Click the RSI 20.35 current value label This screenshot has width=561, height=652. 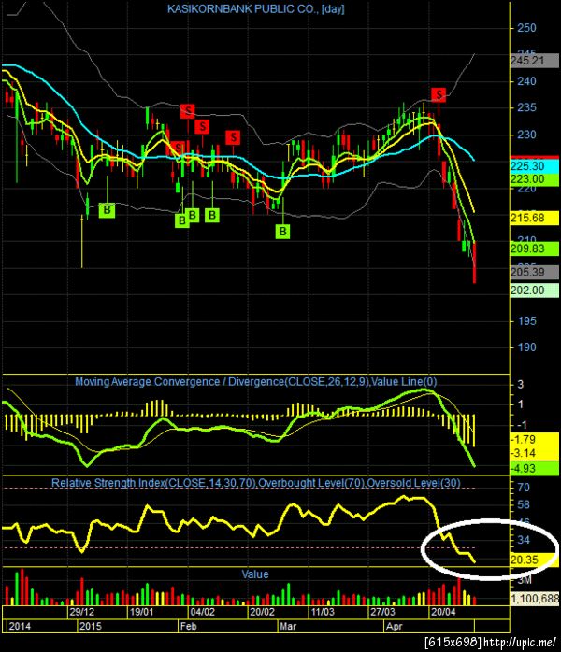(535, 560)
